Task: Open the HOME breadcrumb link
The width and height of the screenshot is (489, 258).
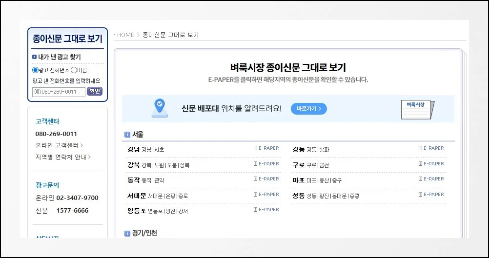Action: coord(126,35)
